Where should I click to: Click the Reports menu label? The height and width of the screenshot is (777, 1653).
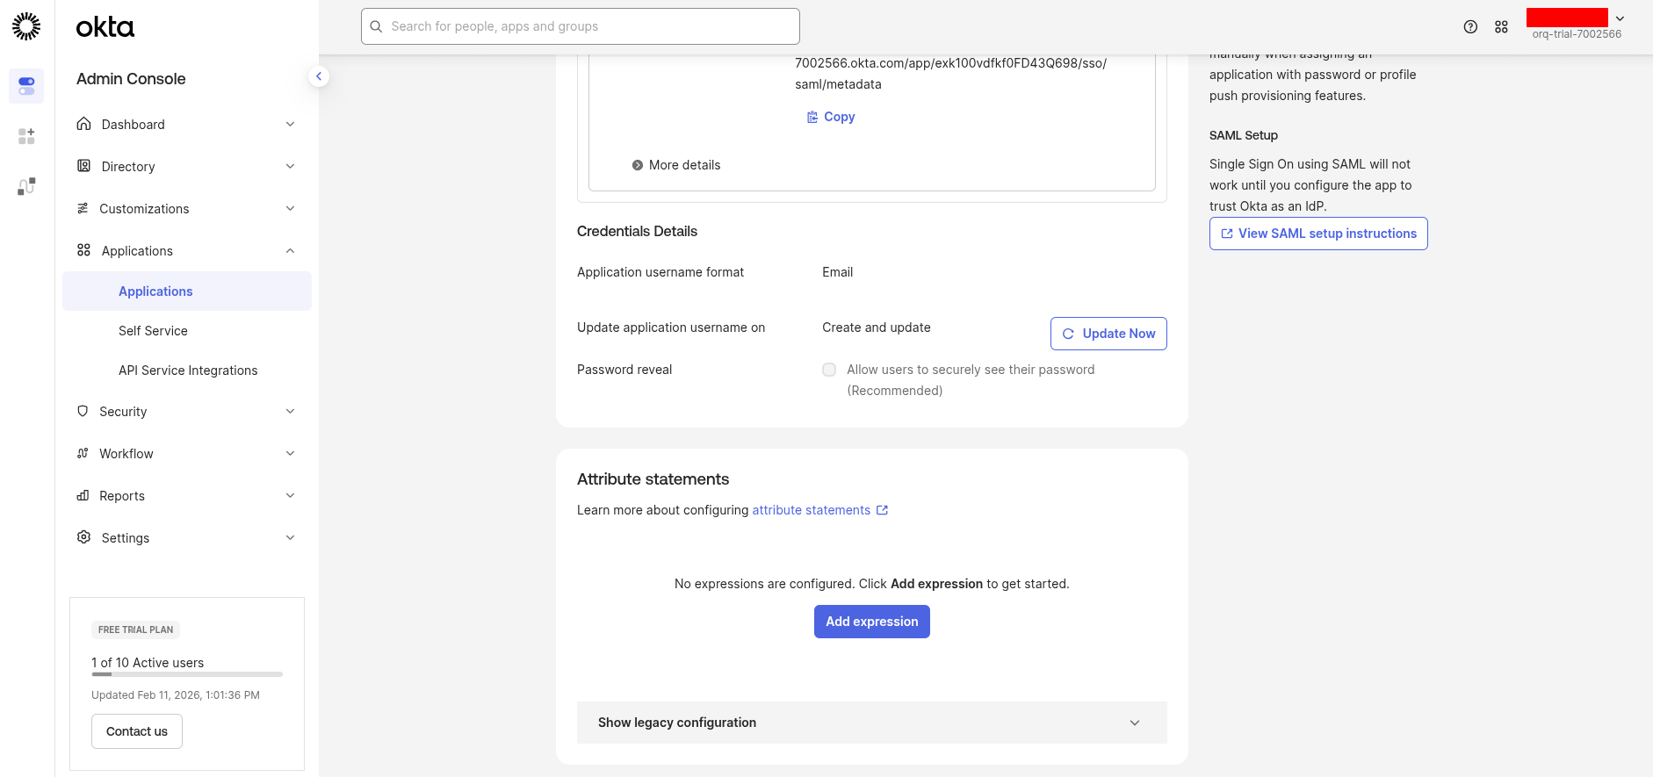122,496
